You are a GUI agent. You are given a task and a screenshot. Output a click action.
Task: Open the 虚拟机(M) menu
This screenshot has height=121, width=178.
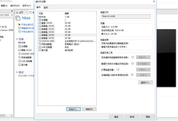pyautogui.click(x=15, y=6)
